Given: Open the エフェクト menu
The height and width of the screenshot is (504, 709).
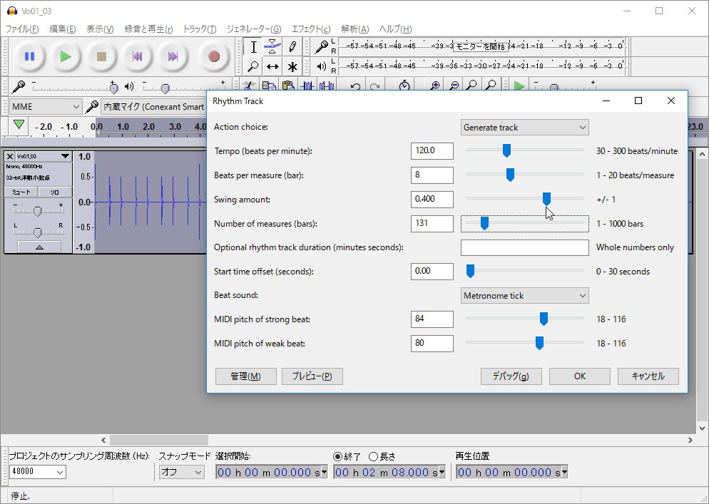Looking at the screenshot, I should 310,29.
